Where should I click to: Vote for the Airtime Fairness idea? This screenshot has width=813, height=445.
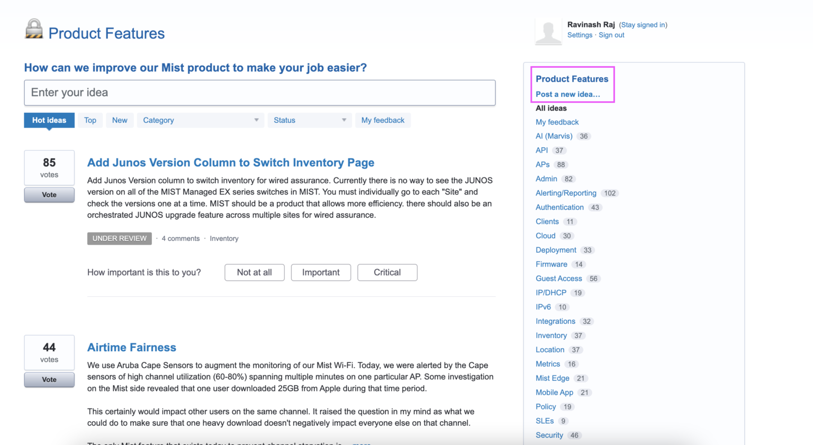pyautogui.click(x=49, y=379)
